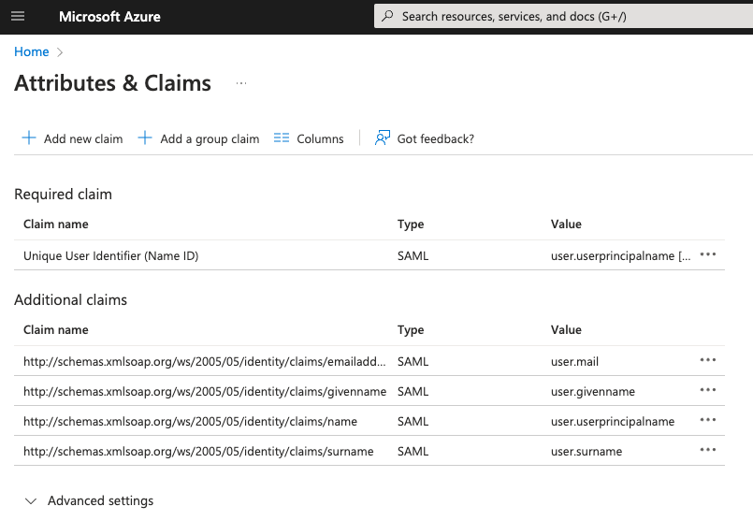Go to Home breadcrumb link
This screenshot has height=521, width=753.
pyautogui.click(x=31, y=52)
